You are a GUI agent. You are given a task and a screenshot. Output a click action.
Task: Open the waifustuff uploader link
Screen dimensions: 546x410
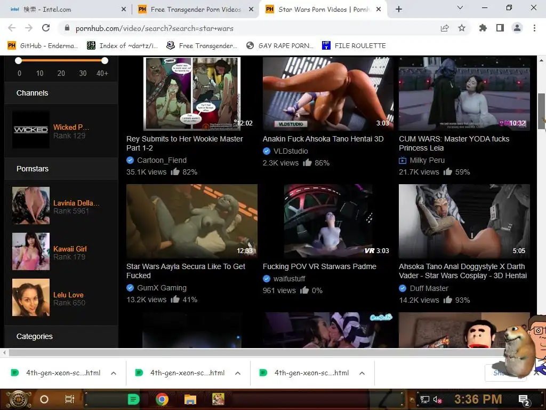(290, 279)
